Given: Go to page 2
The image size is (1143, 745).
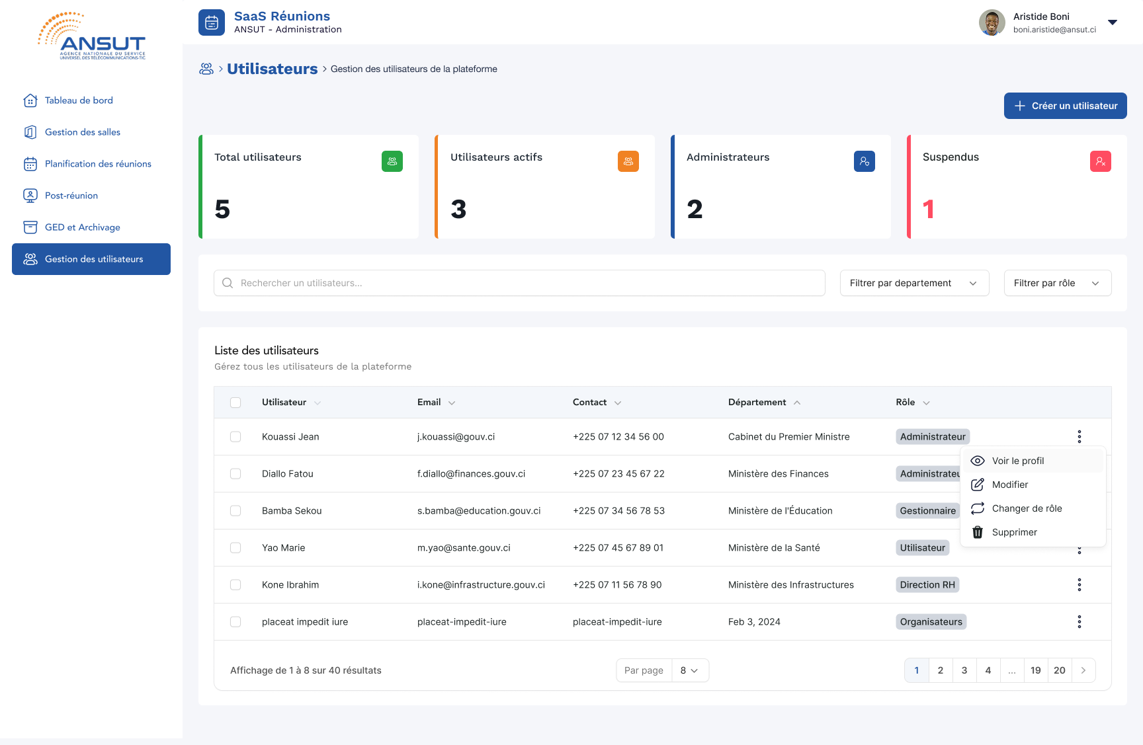Looking at the screenshot, I should click(x=941, y=670).
